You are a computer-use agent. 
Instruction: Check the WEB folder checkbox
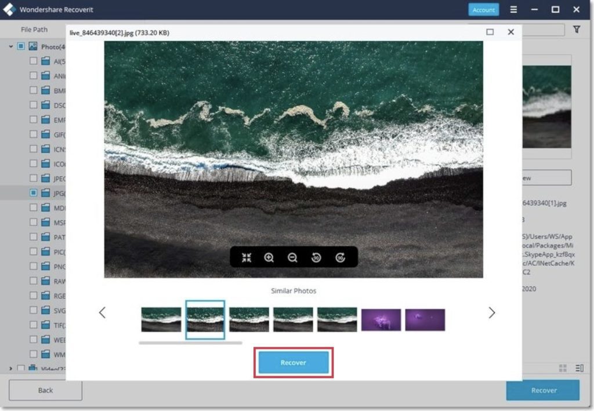(x=33, y=340)
